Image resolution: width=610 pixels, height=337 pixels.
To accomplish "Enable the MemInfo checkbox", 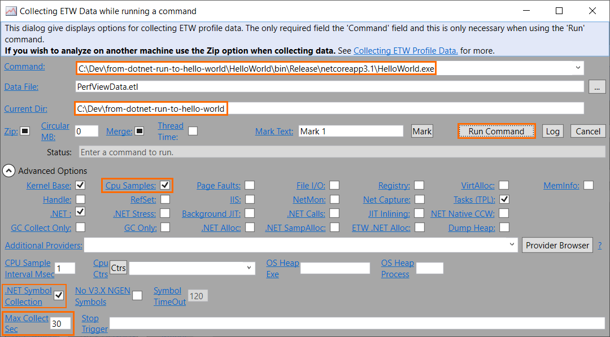I will [589, 185].
